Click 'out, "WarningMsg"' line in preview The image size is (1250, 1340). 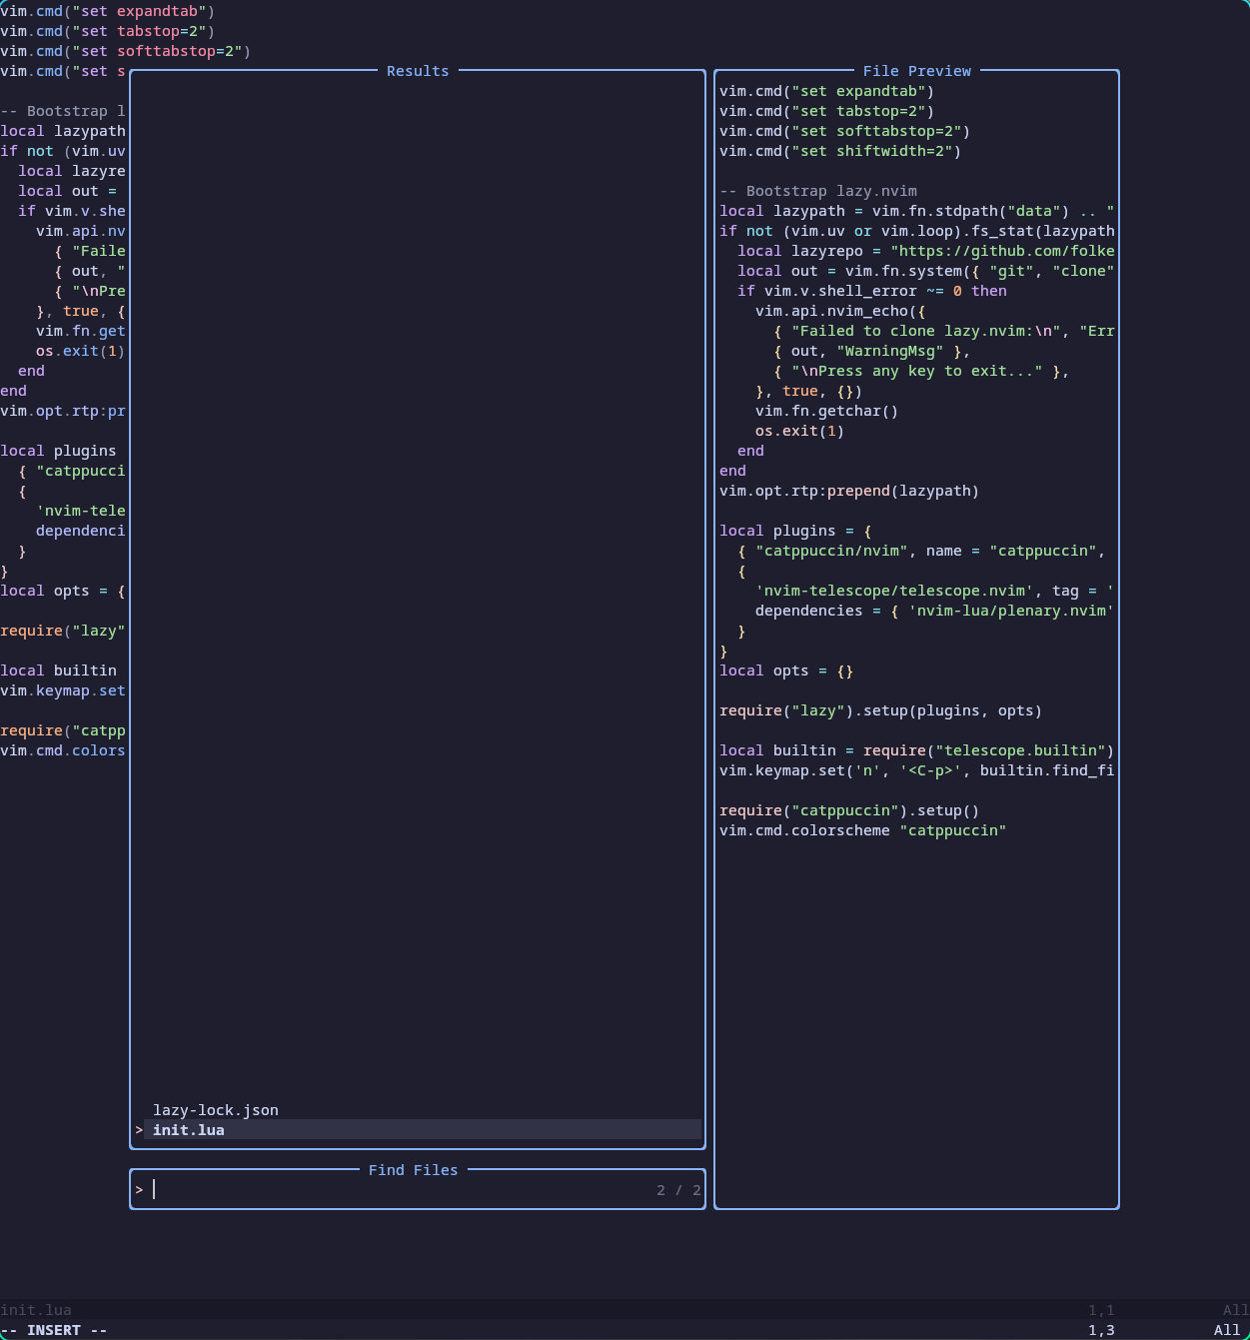tap(872, 351)
